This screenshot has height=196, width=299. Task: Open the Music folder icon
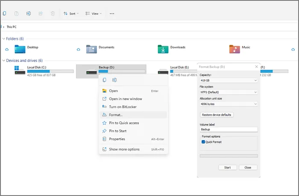pyautogui.click(x=234, y=49)
